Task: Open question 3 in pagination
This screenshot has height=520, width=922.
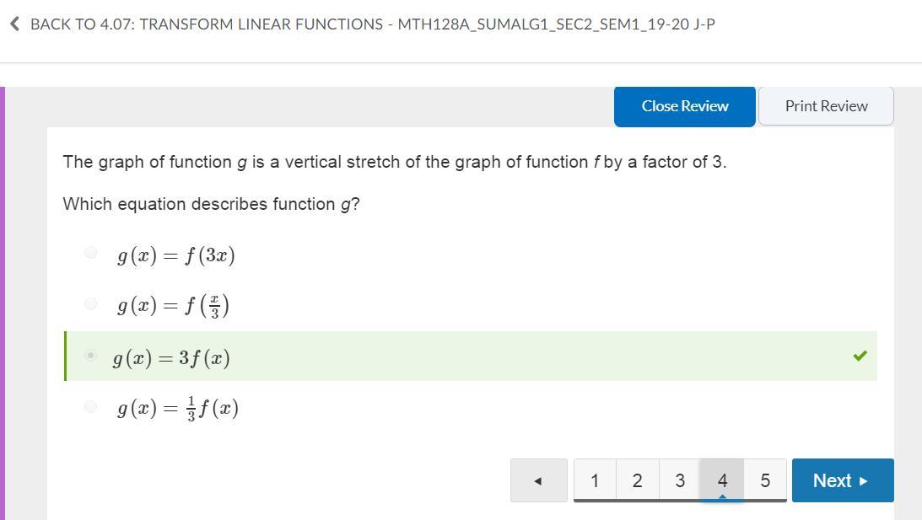Action: click(680, 480)
